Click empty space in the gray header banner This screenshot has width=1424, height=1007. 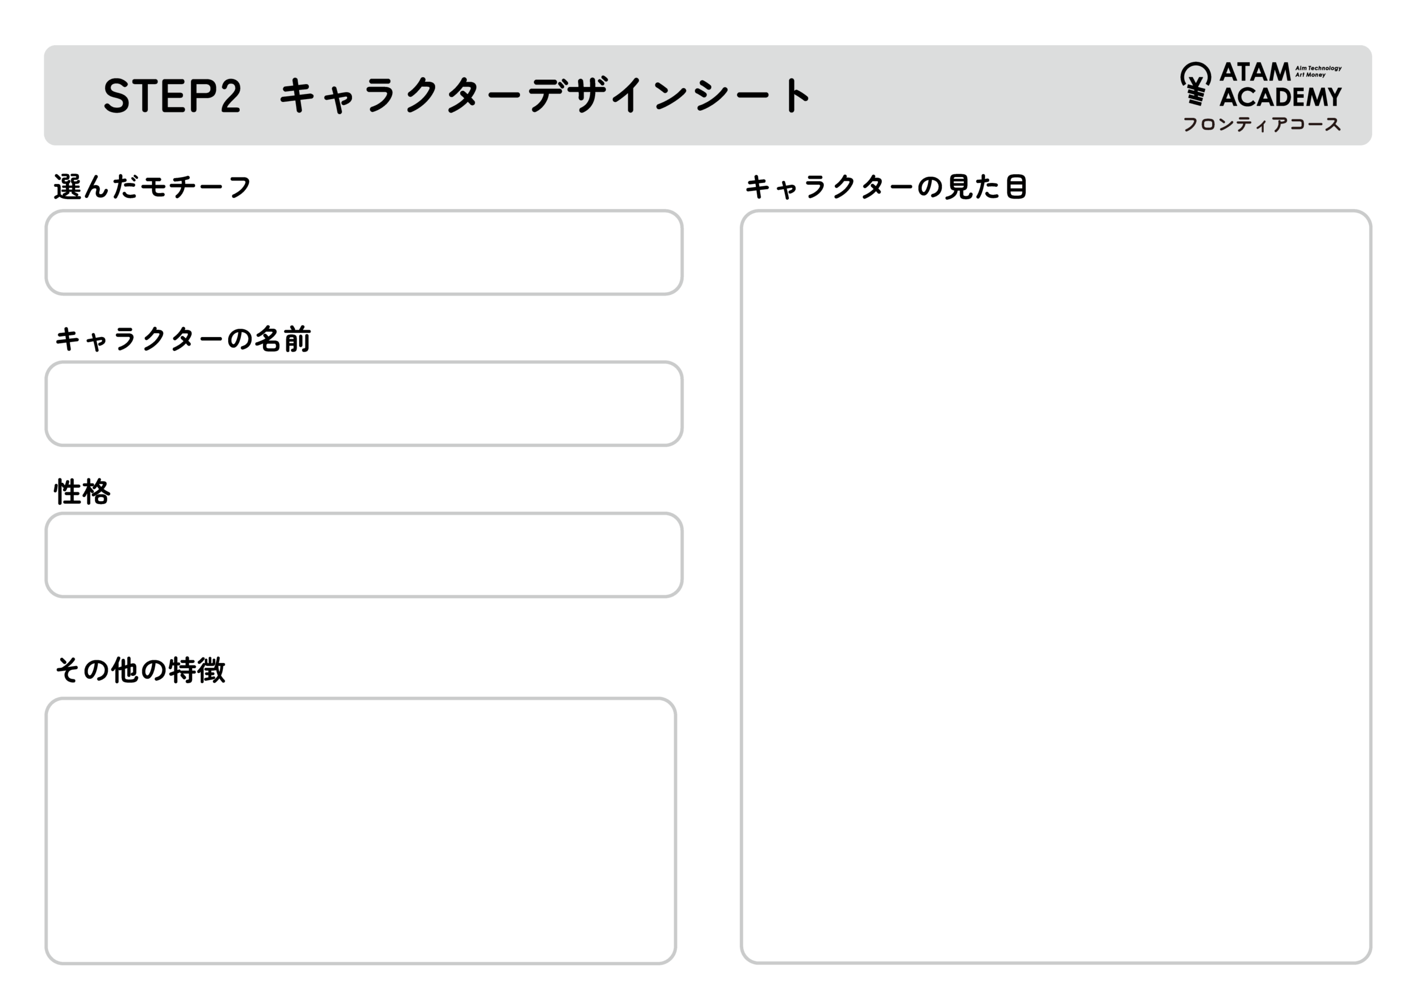(x=992, y=96)
